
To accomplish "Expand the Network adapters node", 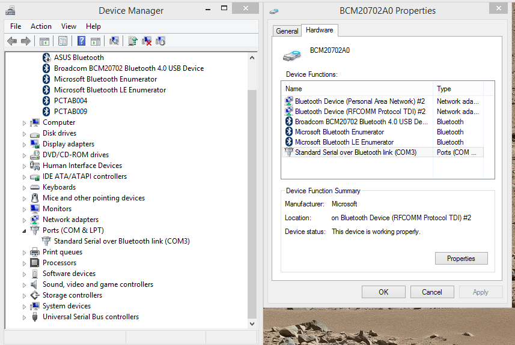I will [x=25, y=220].
